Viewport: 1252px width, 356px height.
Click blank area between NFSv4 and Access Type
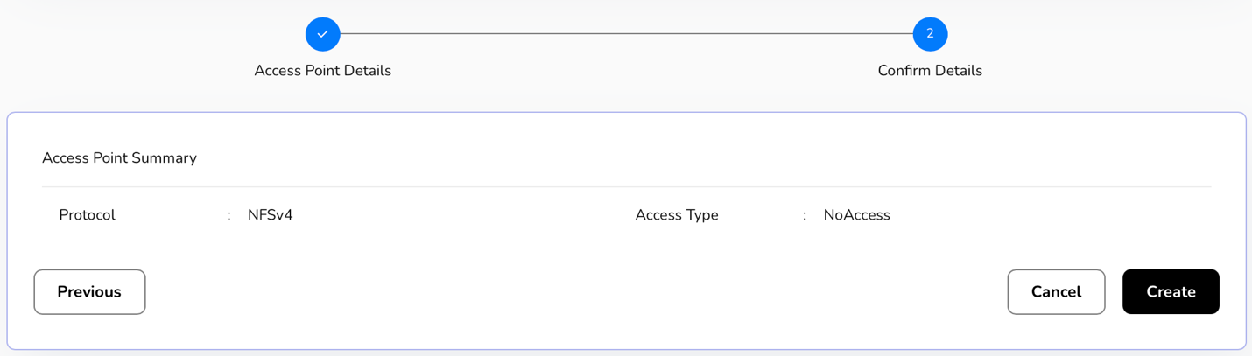click(464, 215)
